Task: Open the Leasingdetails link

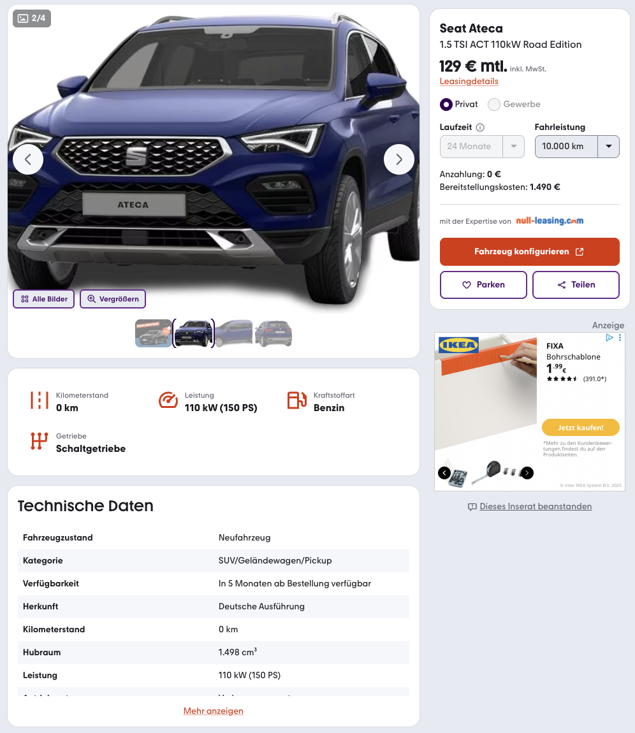Action: click(x=469, y=82)
